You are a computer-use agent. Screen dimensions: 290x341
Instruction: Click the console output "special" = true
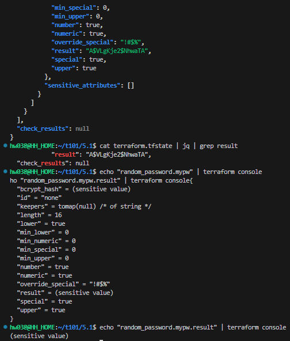click(x=44, y=301)
